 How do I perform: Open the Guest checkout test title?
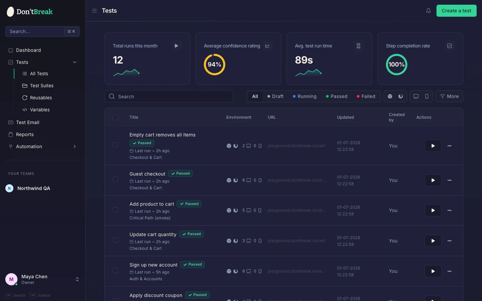(147, 174)
